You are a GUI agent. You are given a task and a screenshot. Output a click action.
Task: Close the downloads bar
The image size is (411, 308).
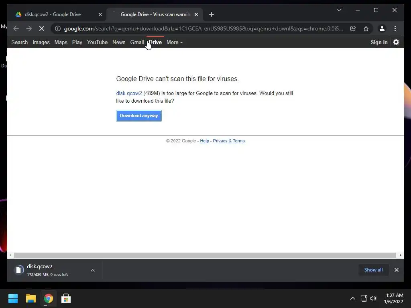(x=396, y=270)
